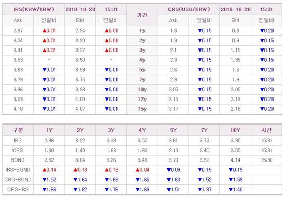Click the CRS Bid value 1.35
Image resolution: width=286 pixels, height=198 pixels.
coord(236,60)
